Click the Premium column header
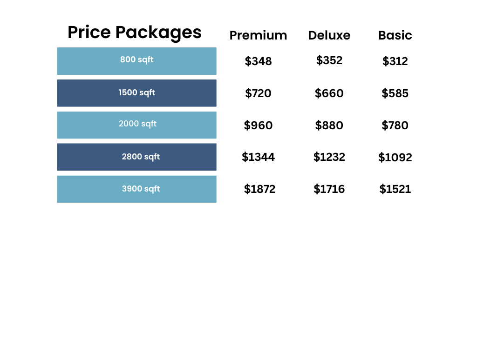Screen dimensions: 477x357 [x=258, y=35]
